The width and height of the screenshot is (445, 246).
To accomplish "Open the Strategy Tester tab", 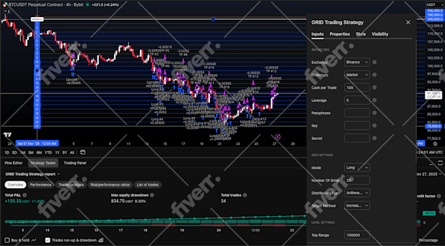I will [x=43, y=163].
